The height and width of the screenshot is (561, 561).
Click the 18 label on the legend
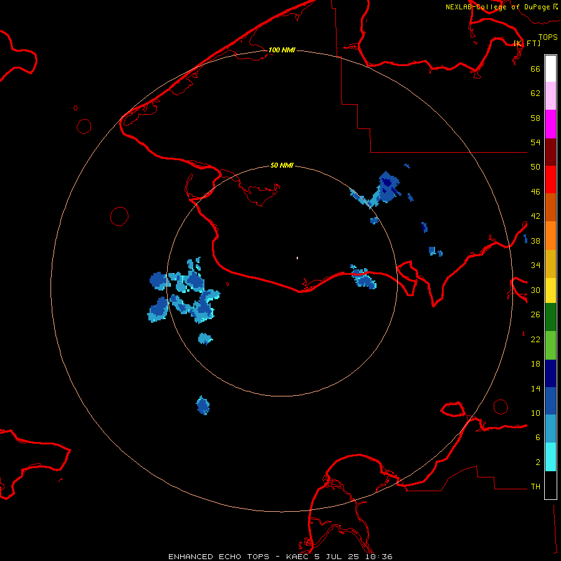[535, 364]
